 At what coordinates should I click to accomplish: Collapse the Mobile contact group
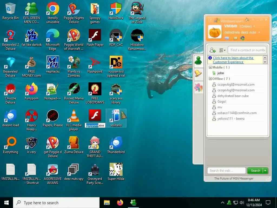pos(210,67)
